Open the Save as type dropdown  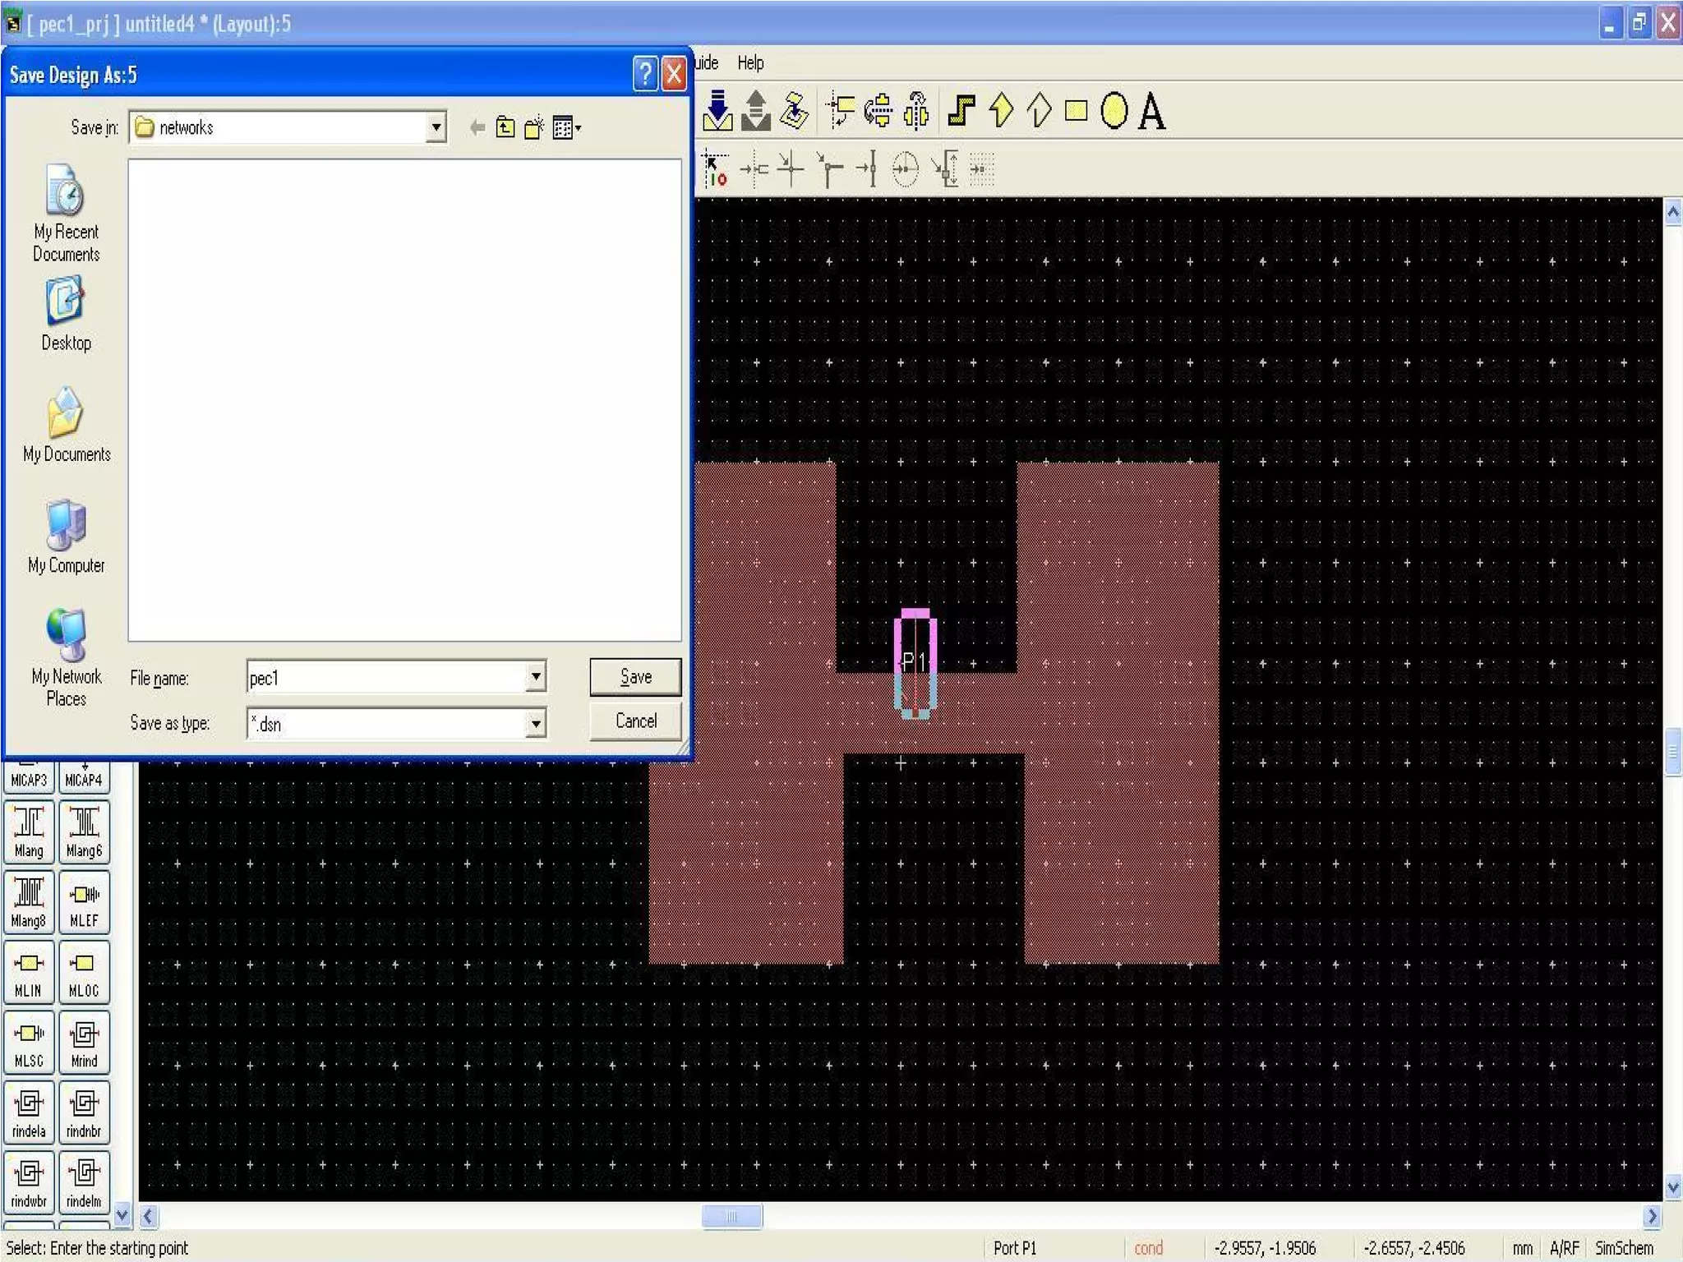point(535,723)
